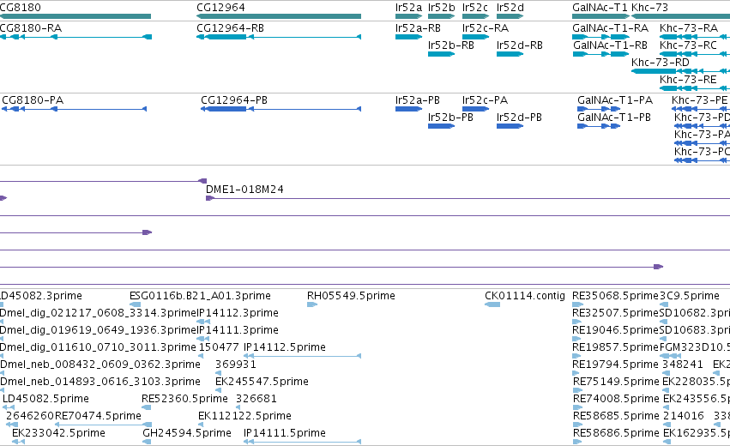Viewport: 730px width, 446px height.
Task: Pick the Khc-73-RE transcript
Action: point(695,88)
